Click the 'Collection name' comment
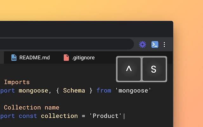 pos(32,107)
